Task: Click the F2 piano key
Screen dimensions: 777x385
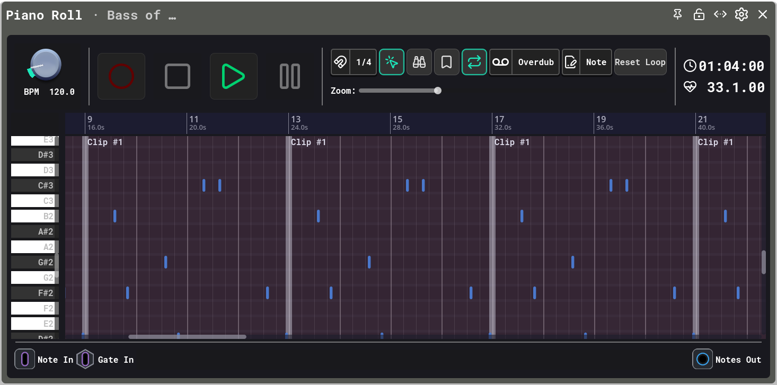Action: click(35, 308)
